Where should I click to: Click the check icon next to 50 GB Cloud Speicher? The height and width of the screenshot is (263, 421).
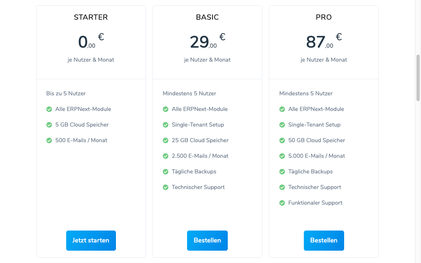tap(282, 141)
